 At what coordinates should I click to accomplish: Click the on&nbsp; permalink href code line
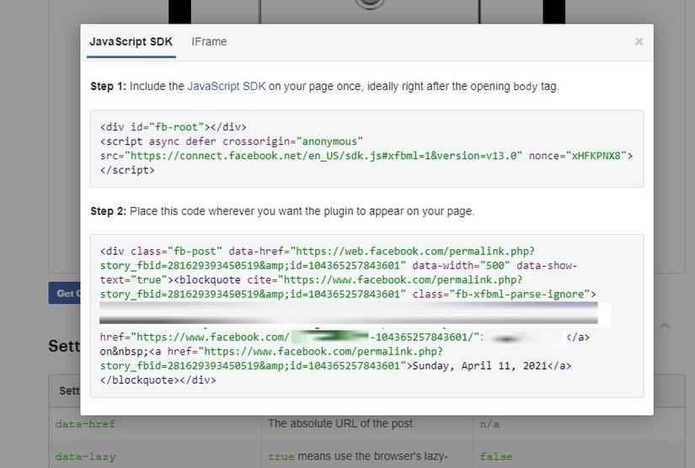pos(271,352)
